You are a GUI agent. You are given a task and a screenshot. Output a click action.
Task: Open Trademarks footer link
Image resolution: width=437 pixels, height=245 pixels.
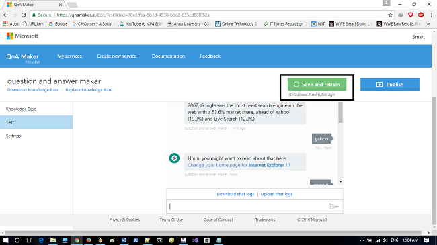pyautogui.click(x=265, y=219)
